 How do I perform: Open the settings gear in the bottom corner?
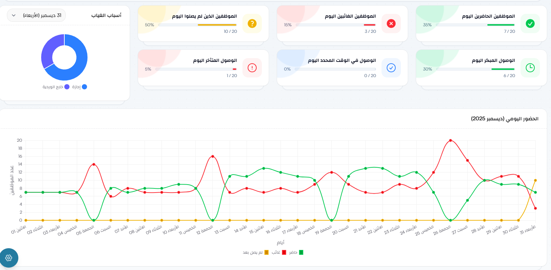coord(8,258)
